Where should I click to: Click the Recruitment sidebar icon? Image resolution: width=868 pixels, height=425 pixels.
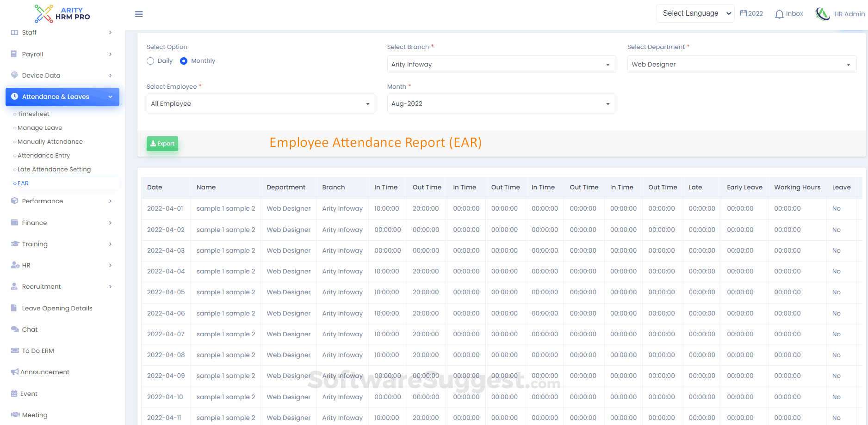click(x=14, y=286)
